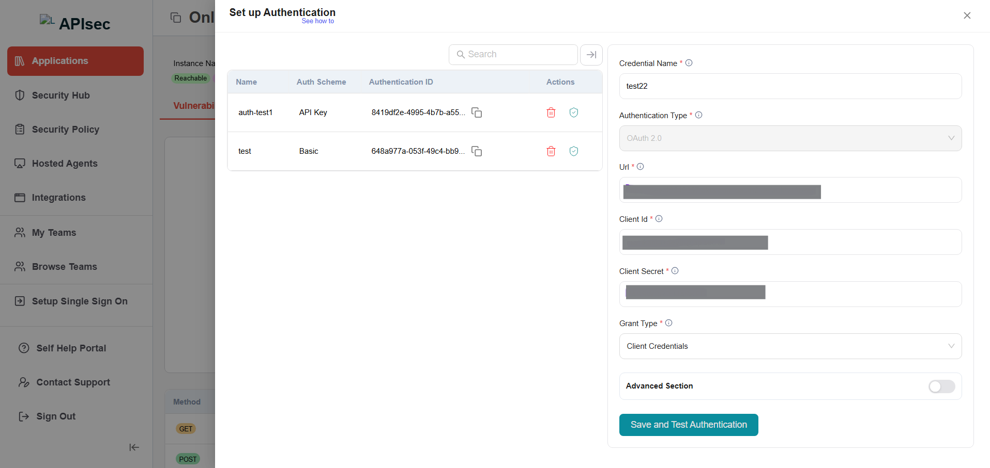
Task: Open the Authentication Type dropdown
Action: tap(790, 138)
